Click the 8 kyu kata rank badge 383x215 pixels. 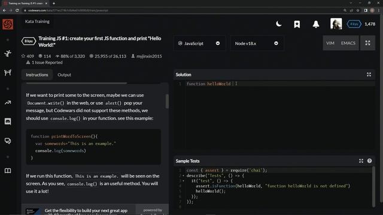pos(29,41)
